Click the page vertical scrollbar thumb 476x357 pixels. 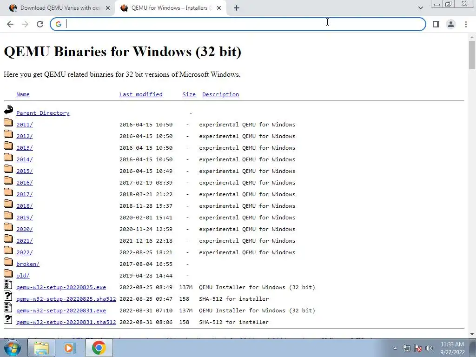472,55
